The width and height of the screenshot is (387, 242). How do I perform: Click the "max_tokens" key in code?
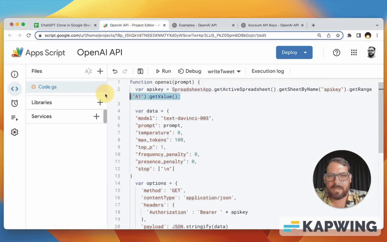152,140
